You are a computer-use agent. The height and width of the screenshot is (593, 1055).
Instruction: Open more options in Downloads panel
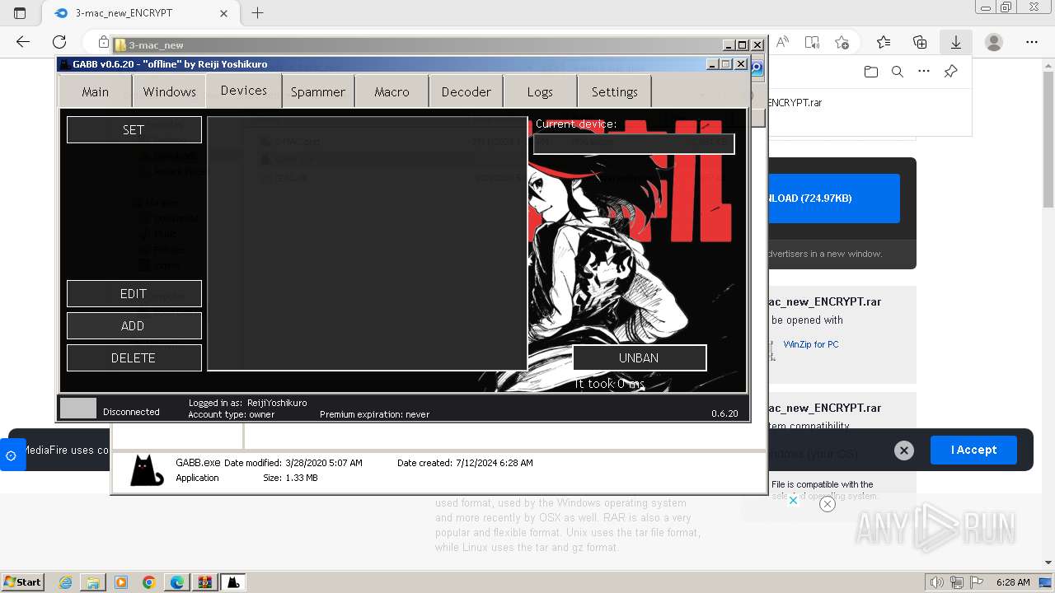click(924, 72)
